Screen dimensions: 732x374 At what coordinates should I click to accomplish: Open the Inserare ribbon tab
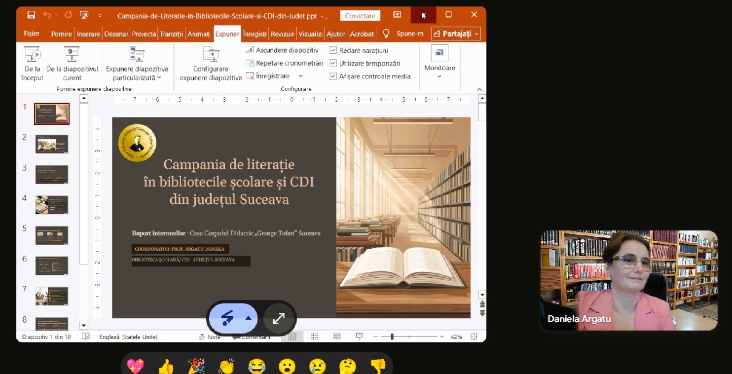(88, 34)
